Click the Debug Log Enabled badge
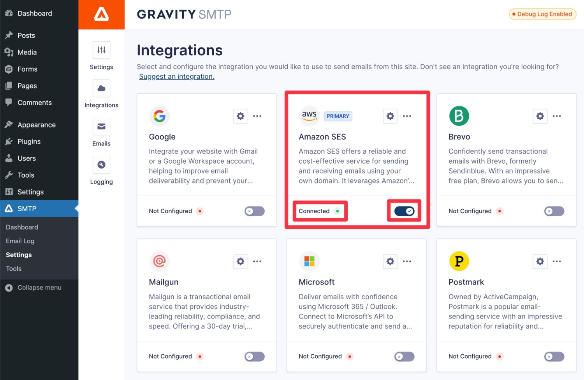584x380 pixels. pos(542,14)
